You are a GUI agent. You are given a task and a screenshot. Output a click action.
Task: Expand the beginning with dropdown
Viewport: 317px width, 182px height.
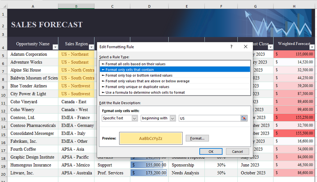[x=172, y=118]
